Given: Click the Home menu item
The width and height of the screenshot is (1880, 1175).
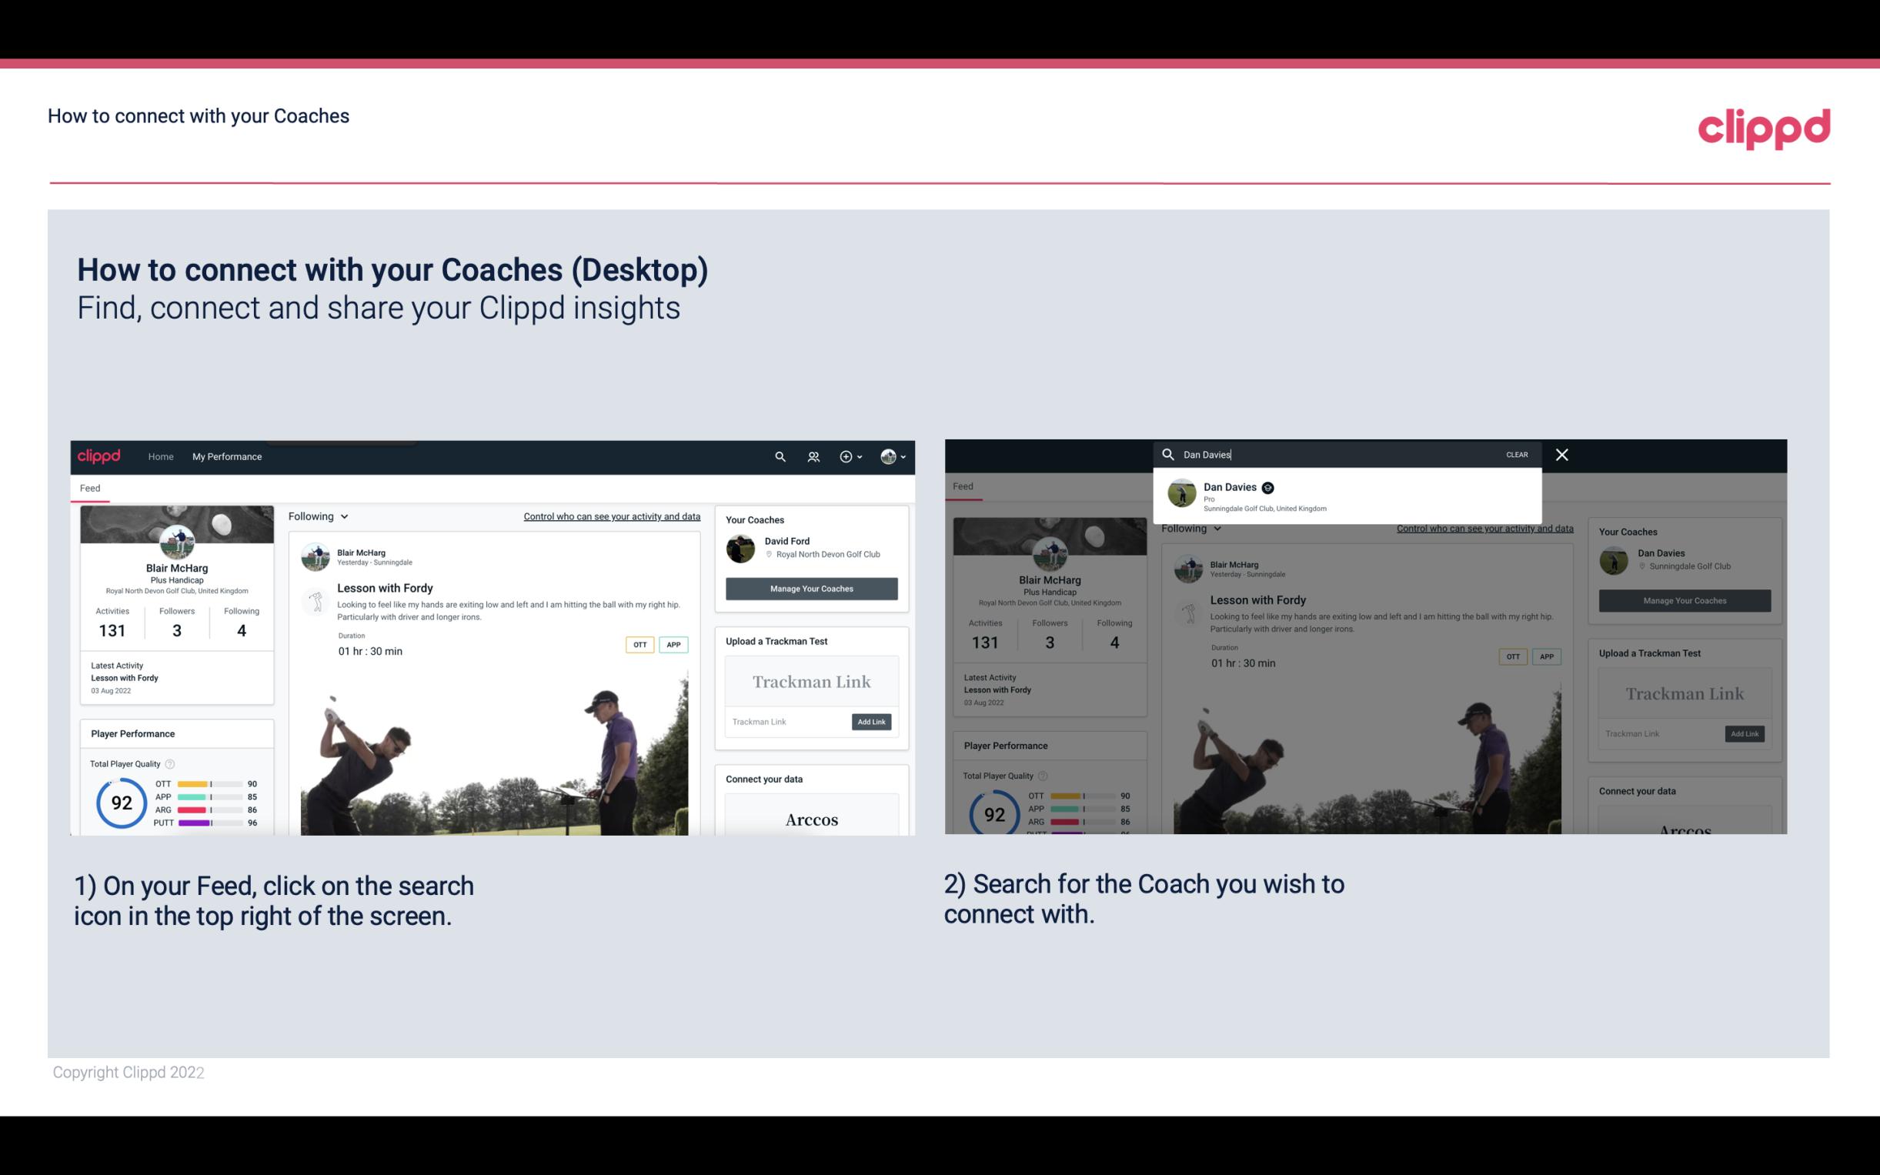Looking at the screenshot, I should coord(161,456).
